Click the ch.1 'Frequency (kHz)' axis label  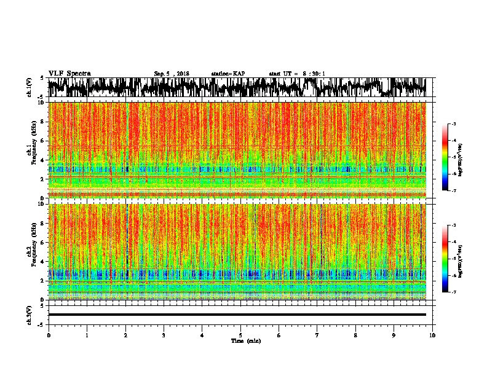pyautogui.click(x=34, y=143)
